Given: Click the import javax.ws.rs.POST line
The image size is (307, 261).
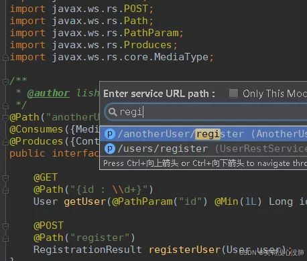Looking at the screenshot, I should point(82,9).
